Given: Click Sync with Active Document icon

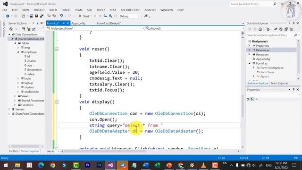Looking at the screenshot, I should coord(276,29).
